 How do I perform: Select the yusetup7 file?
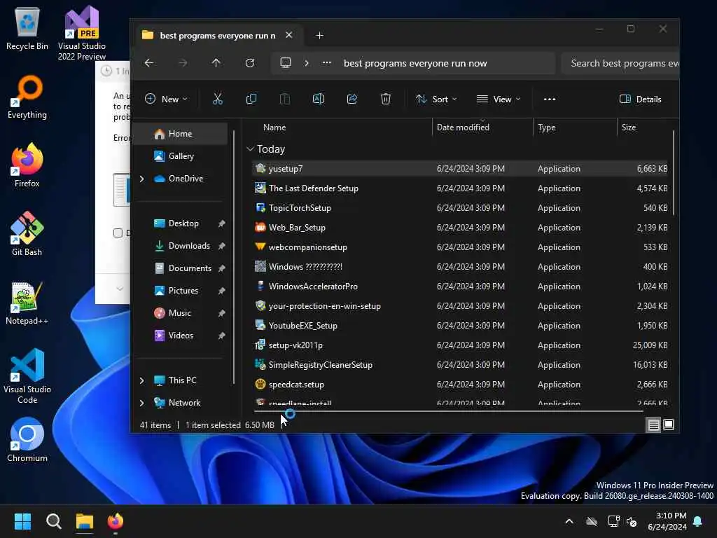click(460, 168)
